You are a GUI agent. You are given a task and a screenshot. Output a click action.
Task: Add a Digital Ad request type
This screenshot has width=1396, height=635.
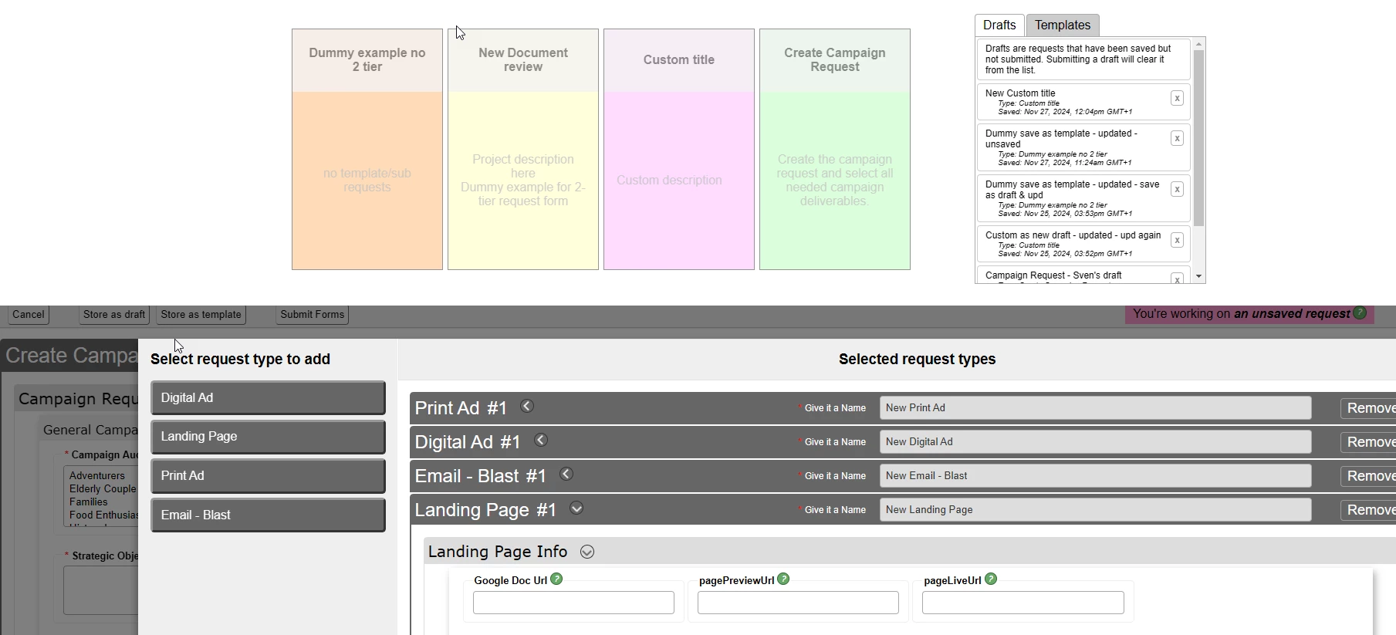(x=268, y=398)
